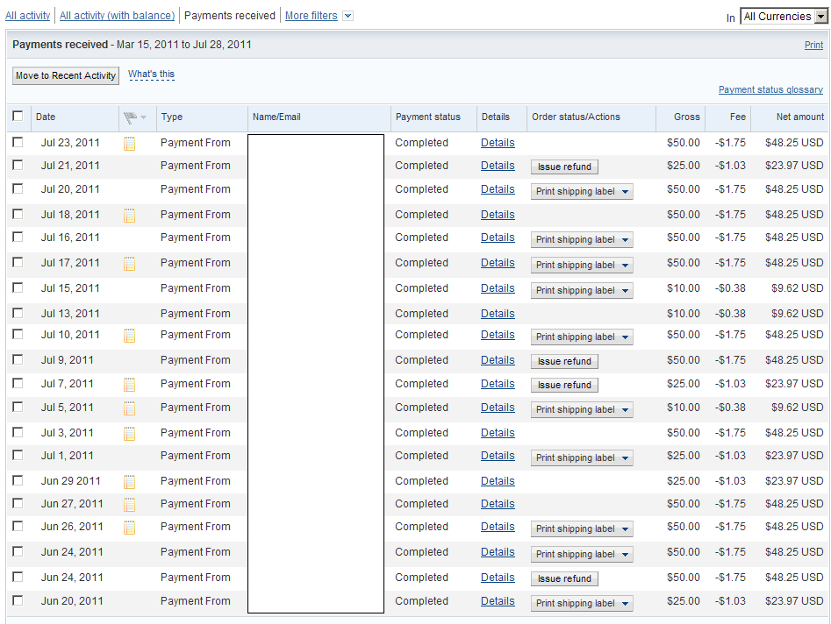The image size is (831, 624).
Task: Switch to the All activity tab
Action: click(27, 16)
